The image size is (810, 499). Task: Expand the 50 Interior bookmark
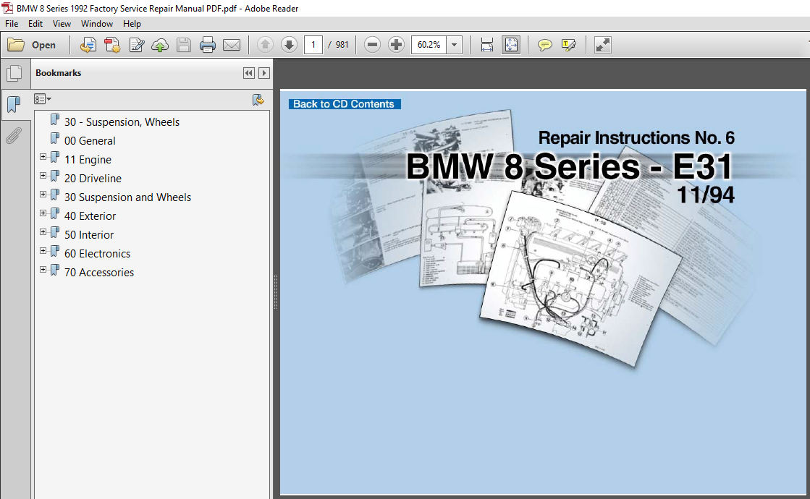43,231
